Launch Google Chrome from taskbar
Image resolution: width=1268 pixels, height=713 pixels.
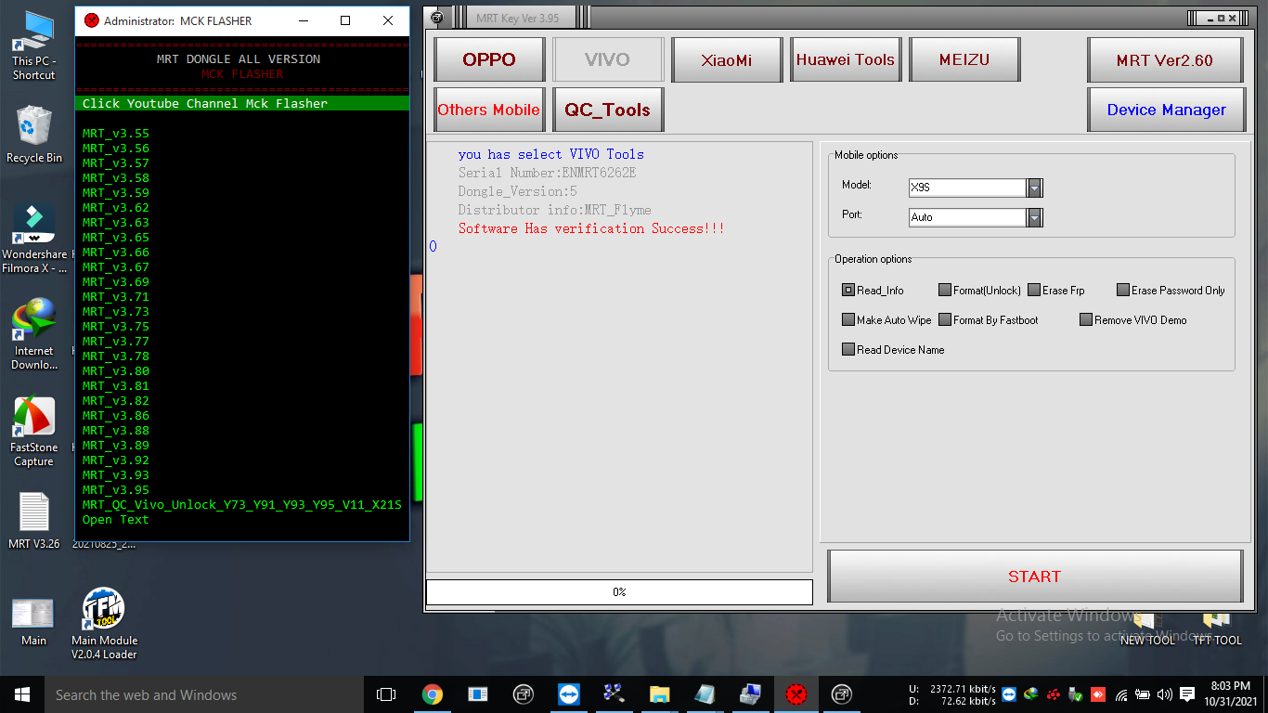pyautogui.click(x=432, y=694)
